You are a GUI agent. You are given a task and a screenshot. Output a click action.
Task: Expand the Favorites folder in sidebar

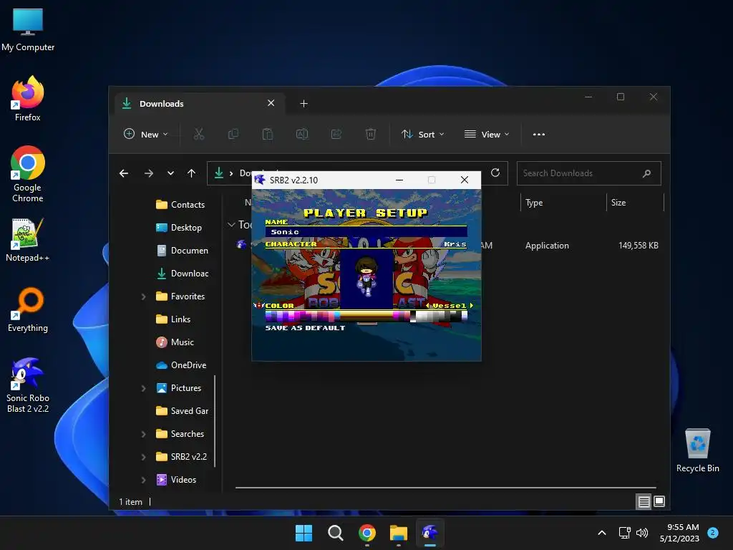(143, 296)
